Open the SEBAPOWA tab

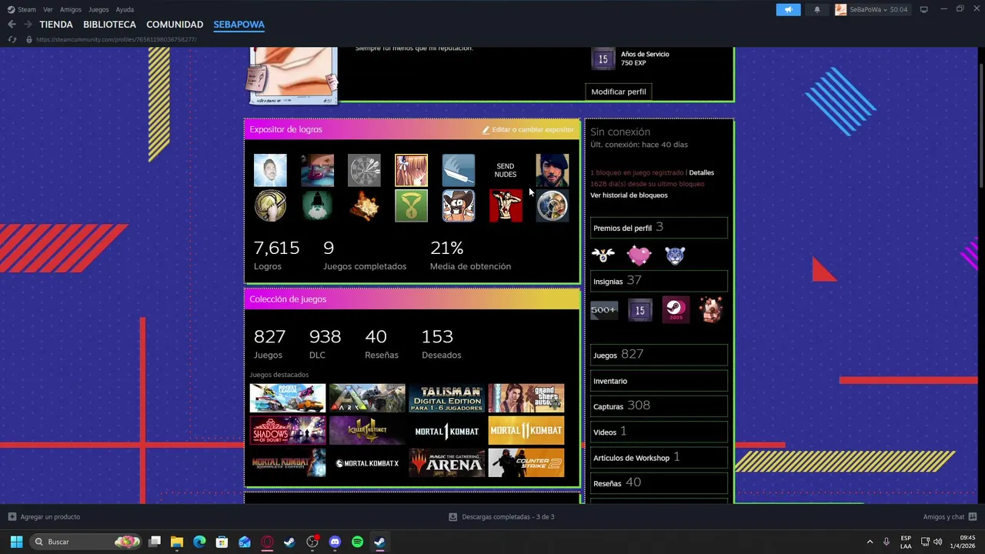[239, 25]
